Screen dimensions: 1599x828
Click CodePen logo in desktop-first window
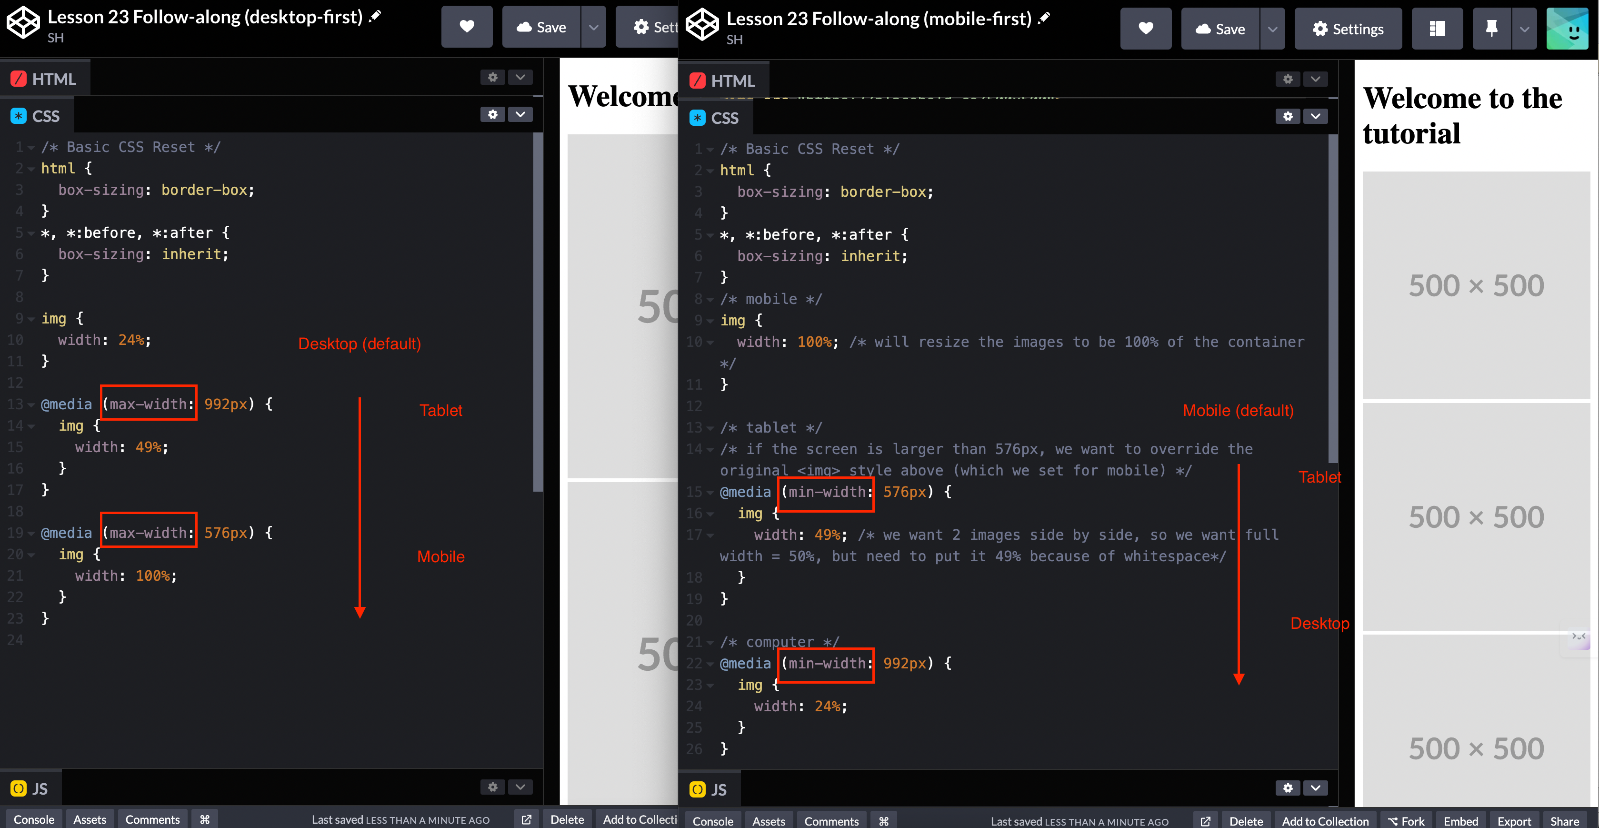tap(23, 23)
